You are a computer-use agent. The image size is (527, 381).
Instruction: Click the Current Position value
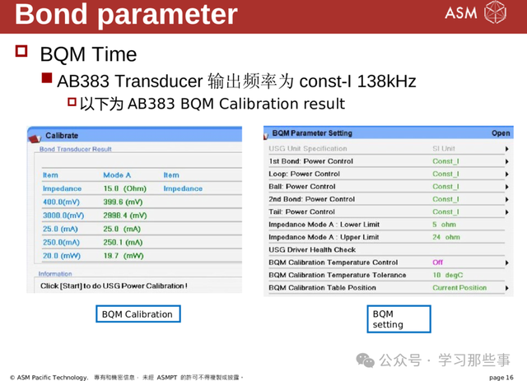459,288
